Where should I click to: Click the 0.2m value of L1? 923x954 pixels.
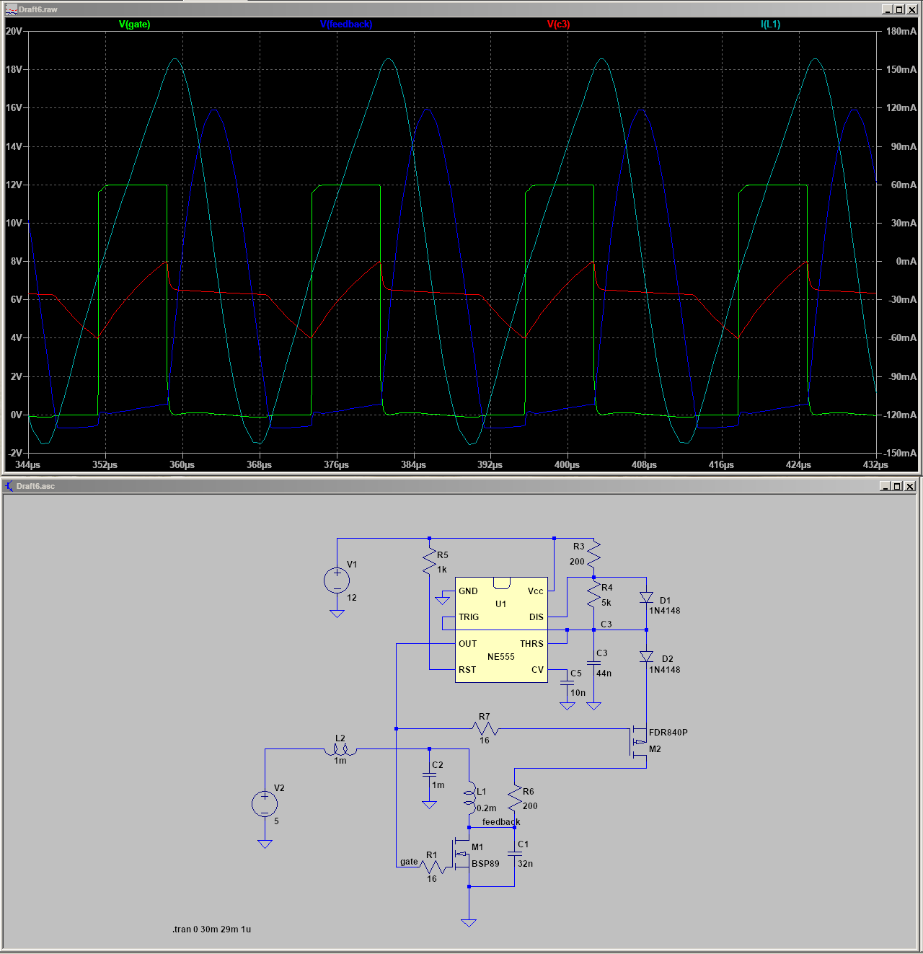pos(487,808)
